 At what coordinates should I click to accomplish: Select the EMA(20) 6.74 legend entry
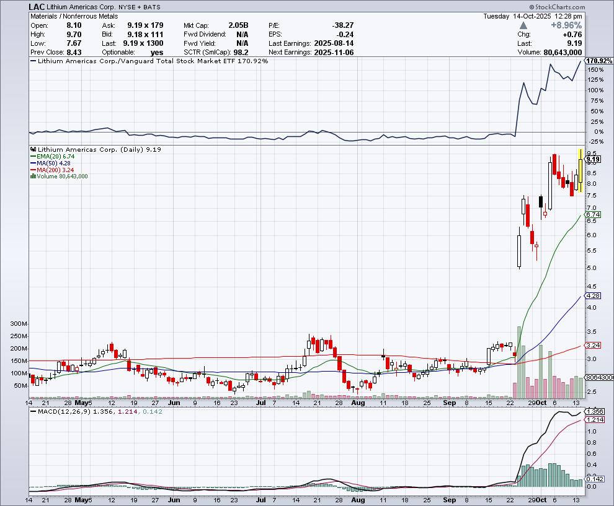[53, 157]
